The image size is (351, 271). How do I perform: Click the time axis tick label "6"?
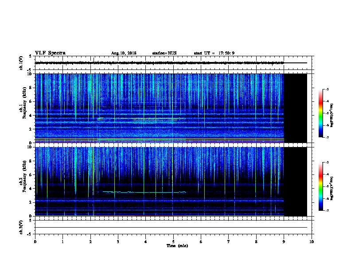tap(201, 241)
